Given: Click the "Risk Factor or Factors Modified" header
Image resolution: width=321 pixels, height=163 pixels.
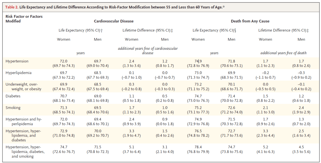Looking at the screenshot, I should pyautogui.click(x=24, y=18).
